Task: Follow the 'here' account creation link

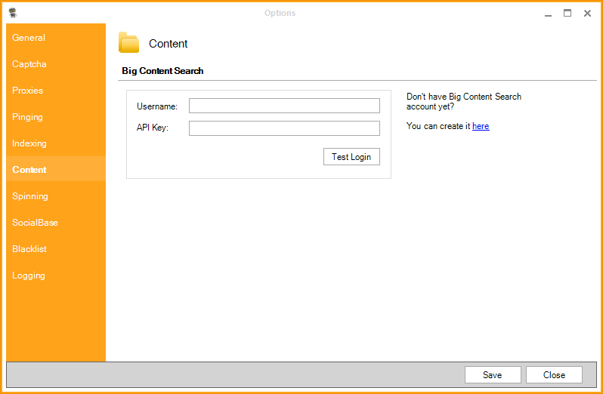Action: tap(481, 126)
